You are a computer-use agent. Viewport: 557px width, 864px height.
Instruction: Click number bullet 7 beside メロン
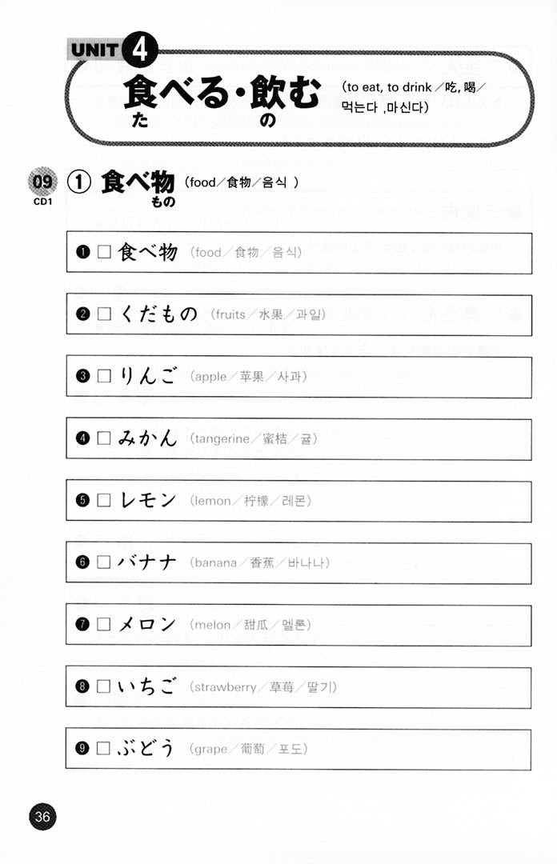82,625
